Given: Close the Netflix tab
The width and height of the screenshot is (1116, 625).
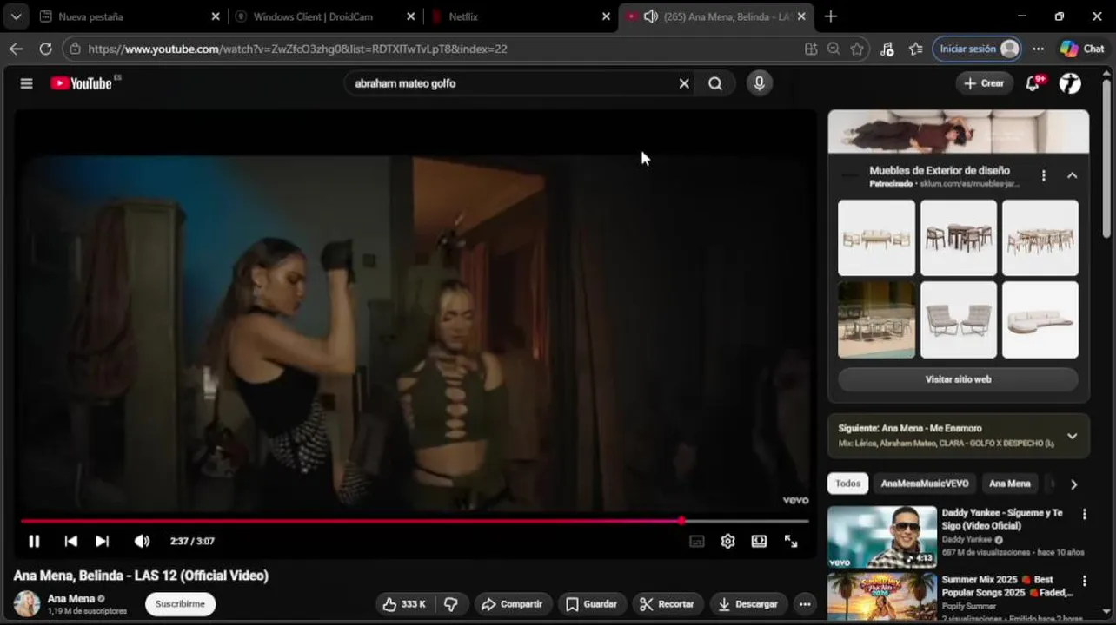Looking at the screenshot, I should pos(607,16).
